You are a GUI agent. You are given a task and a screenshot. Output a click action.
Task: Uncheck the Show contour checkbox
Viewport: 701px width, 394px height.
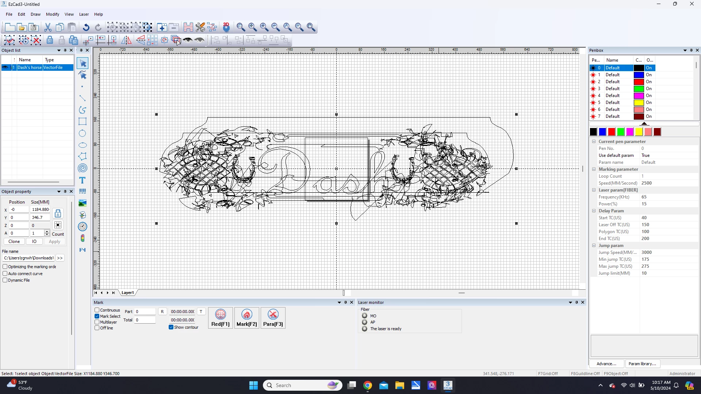coord(171,327)
